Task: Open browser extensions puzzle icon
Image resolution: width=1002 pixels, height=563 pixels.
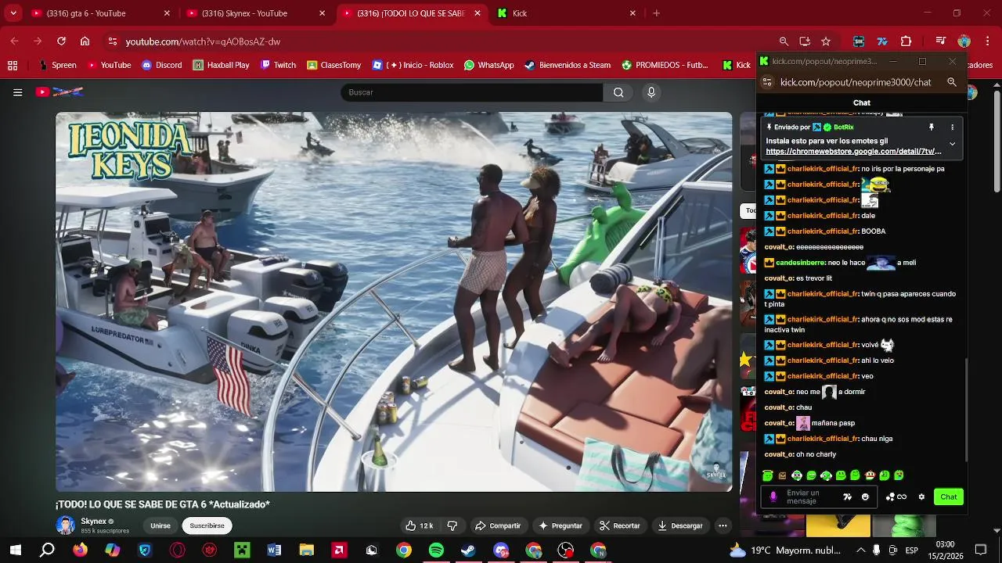Action: point(906,41)
